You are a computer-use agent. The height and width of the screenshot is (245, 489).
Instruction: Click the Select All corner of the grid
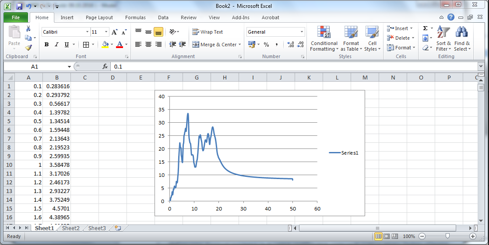coord(9,77)
